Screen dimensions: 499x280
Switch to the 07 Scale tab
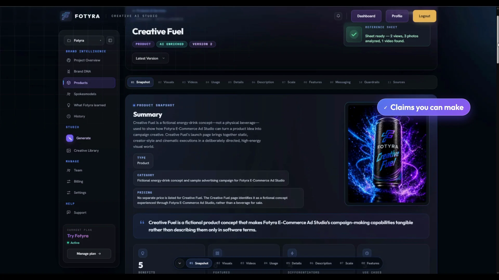click(289, 82)
